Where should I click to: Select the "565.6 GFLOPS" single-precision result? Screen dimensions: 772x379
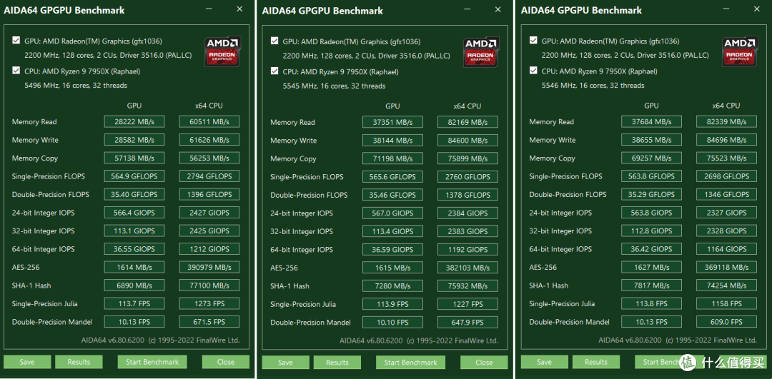(x=393, y=177)
